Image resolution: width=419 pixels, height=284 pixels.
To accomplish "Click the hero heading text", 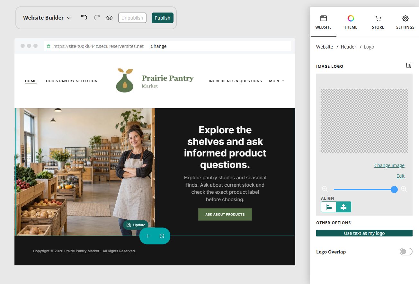I will [225, 147].
